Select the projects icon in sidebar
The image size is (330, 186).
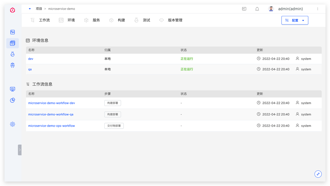tap(12, 43)
